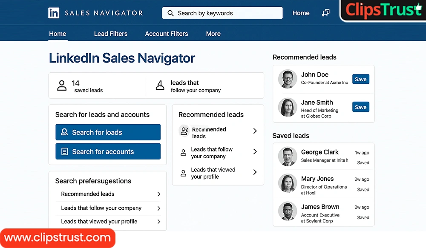Viewport: 426px width, 248px height.
Task: Click 'Leads that follow your company' suggestion row
Action: pos(108,208)
